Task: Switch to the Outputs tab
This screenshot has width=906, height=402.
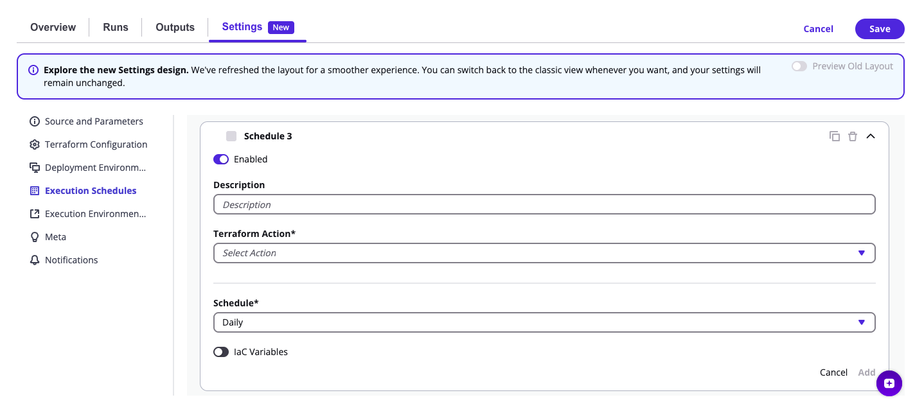Action: (175, 27)
